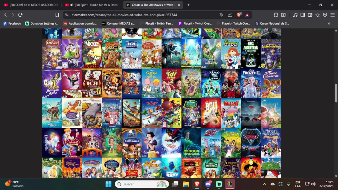338x190 pixels.
Task: Select the Leroy & Stitch poster
Action: point(211,143)
